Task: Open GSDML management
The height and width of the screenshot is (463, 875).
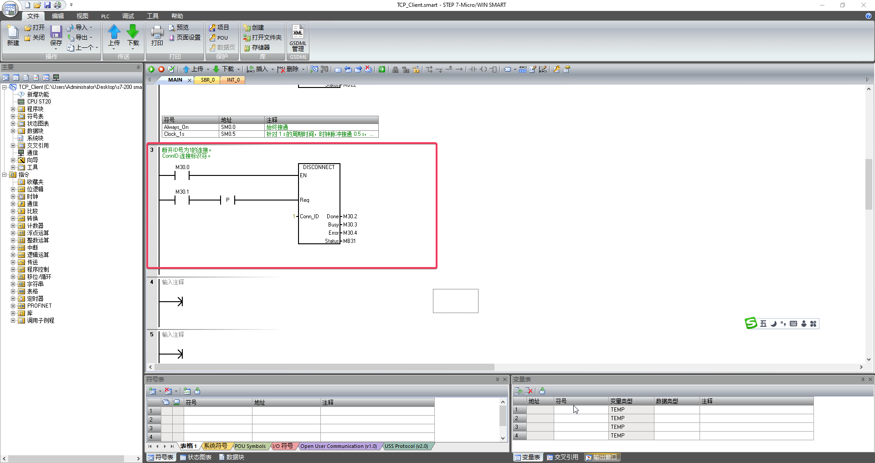Action: [298, 38]
